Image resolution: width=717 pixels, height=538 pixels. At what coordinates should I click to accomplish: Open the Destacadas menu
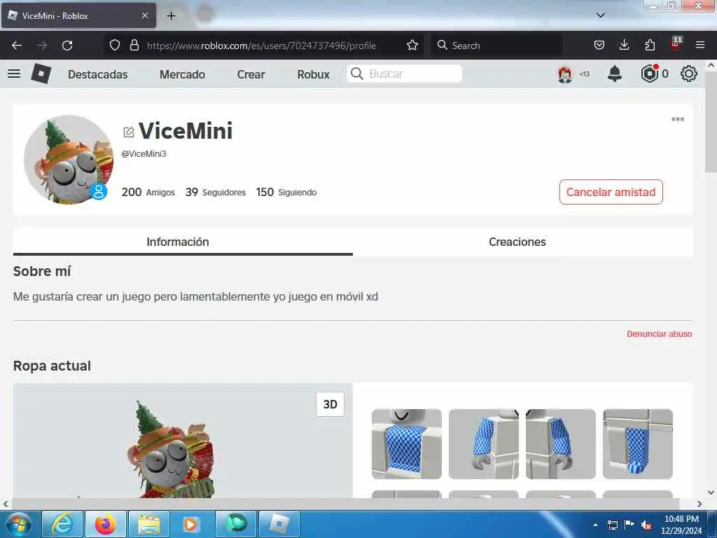(98, 74)
